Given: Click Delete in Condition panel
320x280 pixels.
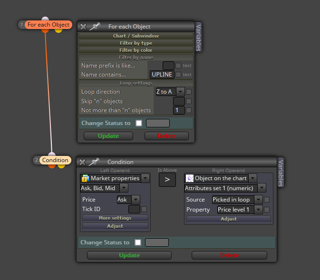Looking at the screenshot, I should (x=229, y=255).
